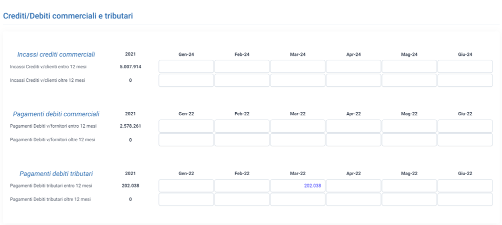
Task: Select Apr-24 field for Incassi Crediti oltre 12 mesi
Action: (353, 80)
